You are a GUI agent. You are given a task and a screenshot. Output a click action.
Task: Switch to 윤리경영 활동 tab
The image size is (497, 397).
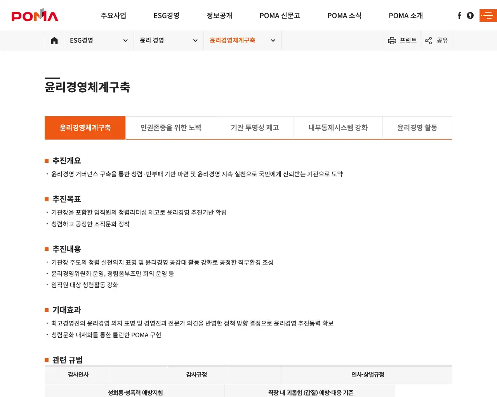click(x=417, y=128)
